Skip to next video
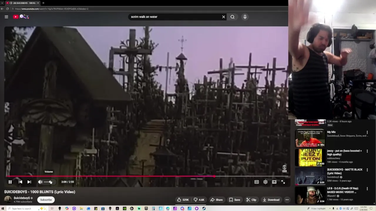376x211 pixels. click(x=29, y=182)
